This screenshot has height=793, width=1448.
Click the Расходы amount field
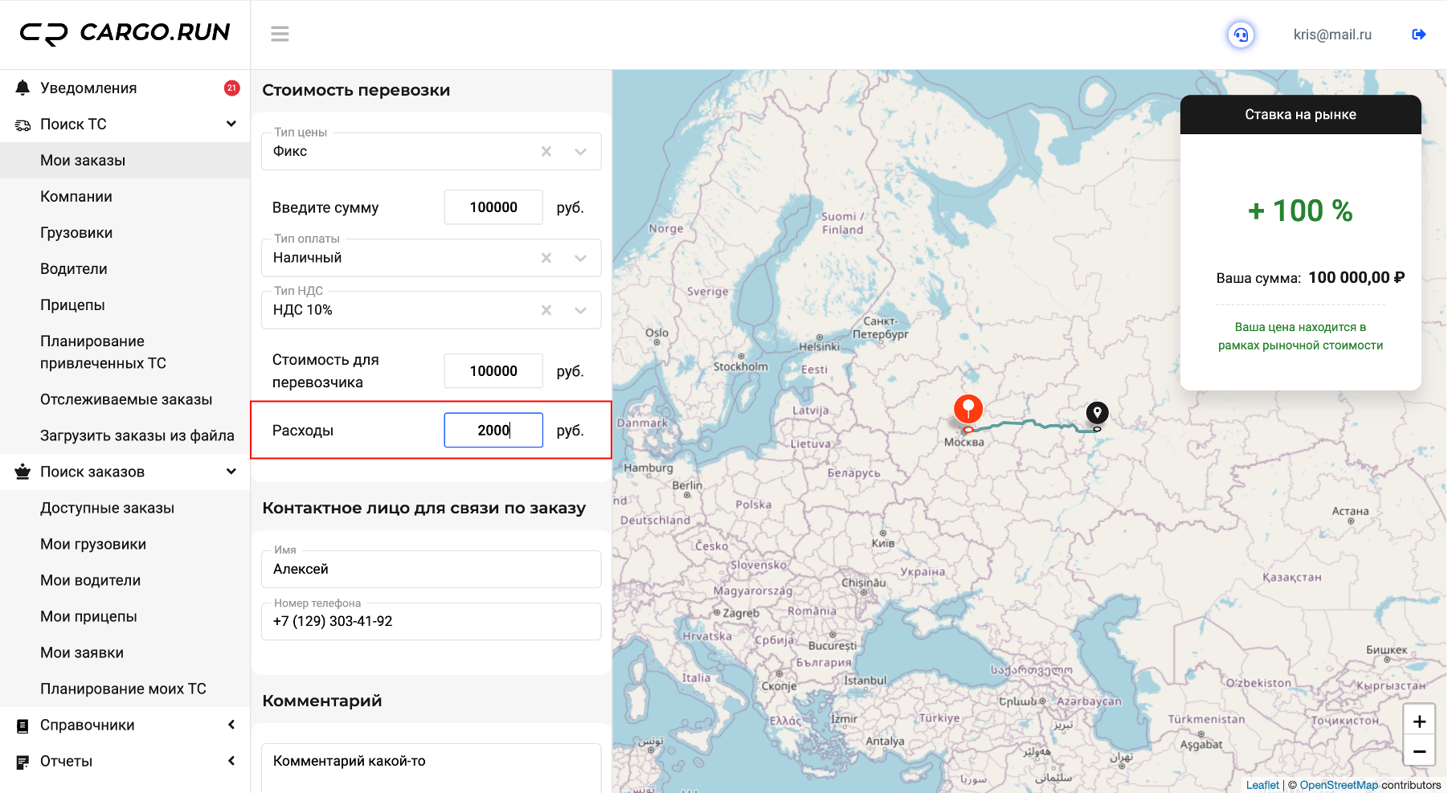tap(493, 430)
